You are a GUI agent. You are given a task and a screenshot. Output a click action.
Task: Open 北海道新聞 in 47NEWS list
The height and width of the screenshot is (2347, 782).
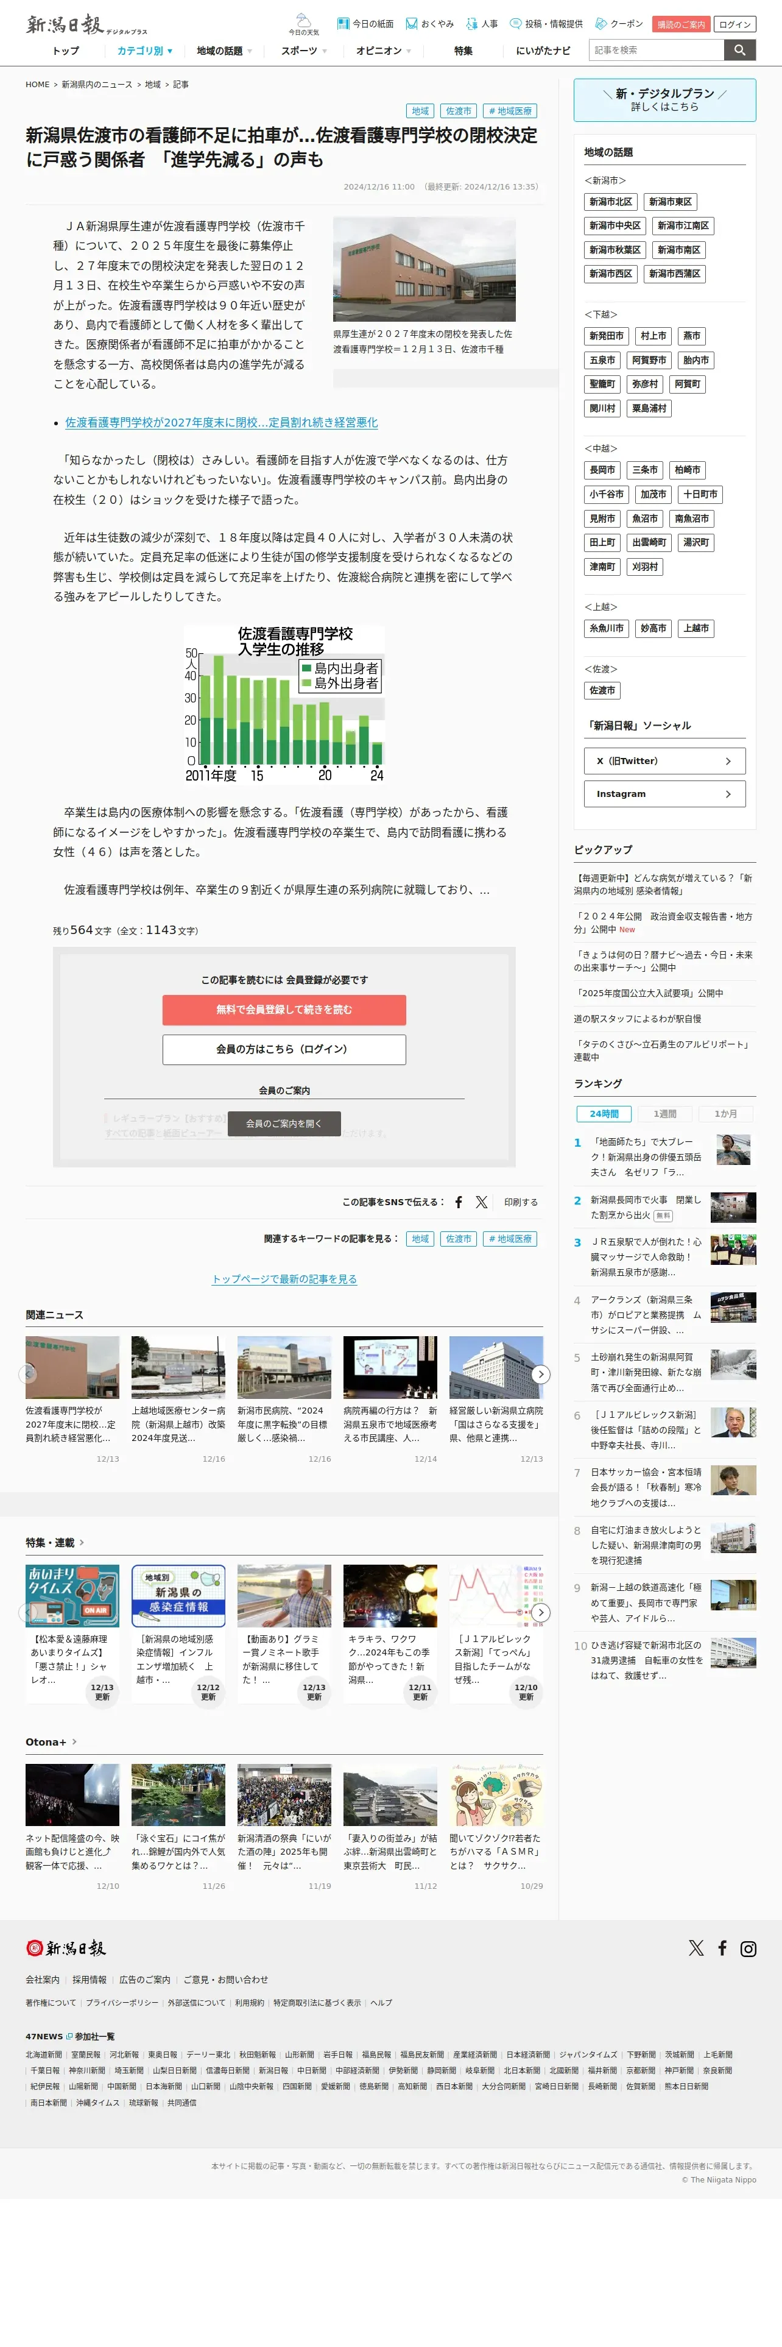tap(44, 2055)
